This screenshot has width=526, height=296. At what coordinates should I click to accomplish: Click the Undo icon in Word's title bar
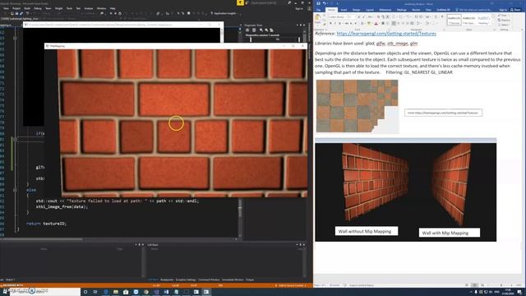click(325, 3)
